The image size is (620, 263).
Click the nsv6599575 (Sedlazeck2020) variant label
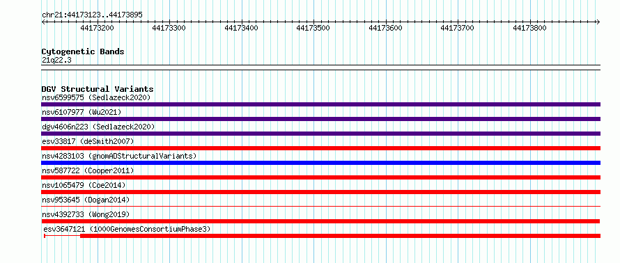coord(96,97)
